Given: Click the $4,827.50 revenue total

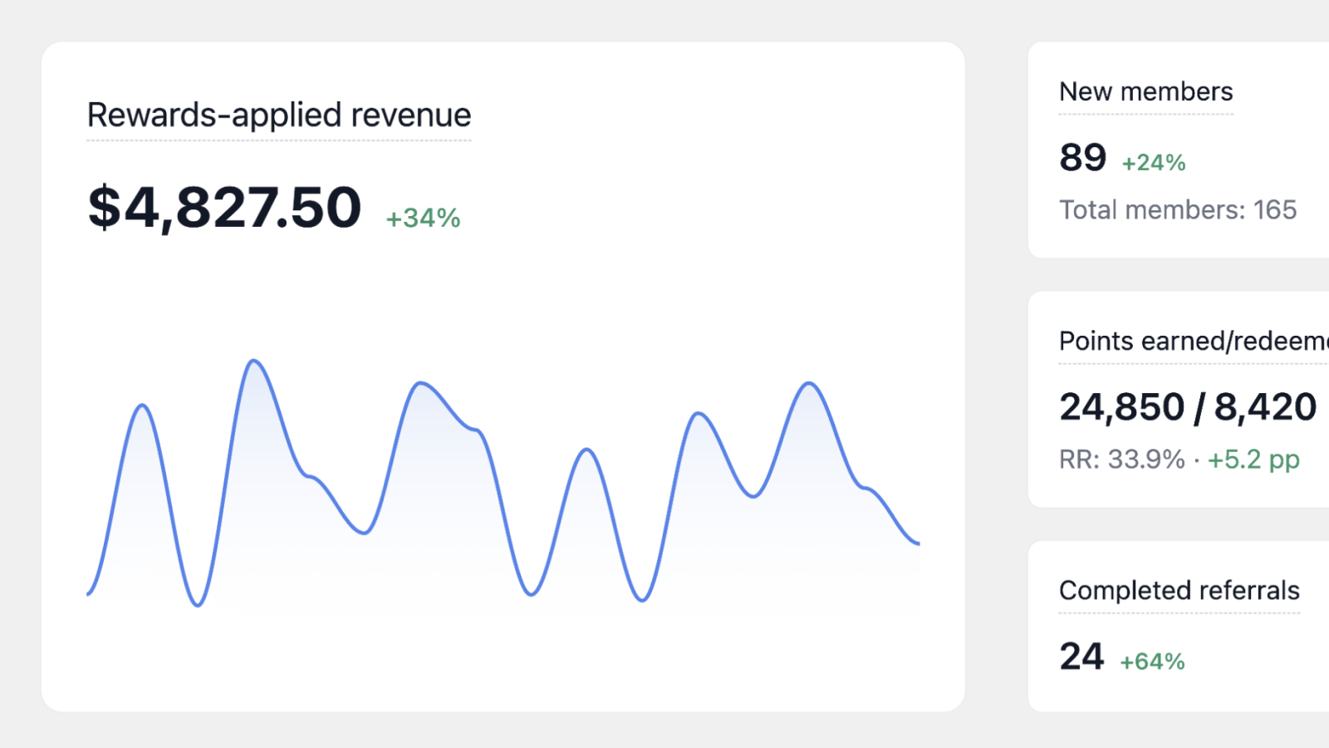Looking at the screenshot, I should pos(225,207).
